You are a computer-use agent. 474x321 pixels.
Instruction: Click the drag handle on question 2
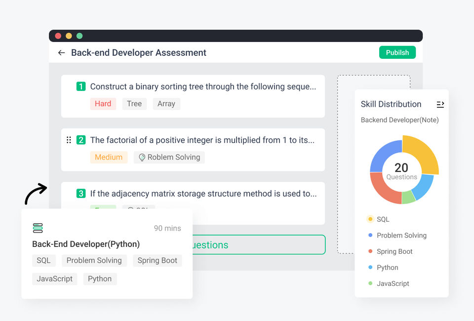point(69,140)
